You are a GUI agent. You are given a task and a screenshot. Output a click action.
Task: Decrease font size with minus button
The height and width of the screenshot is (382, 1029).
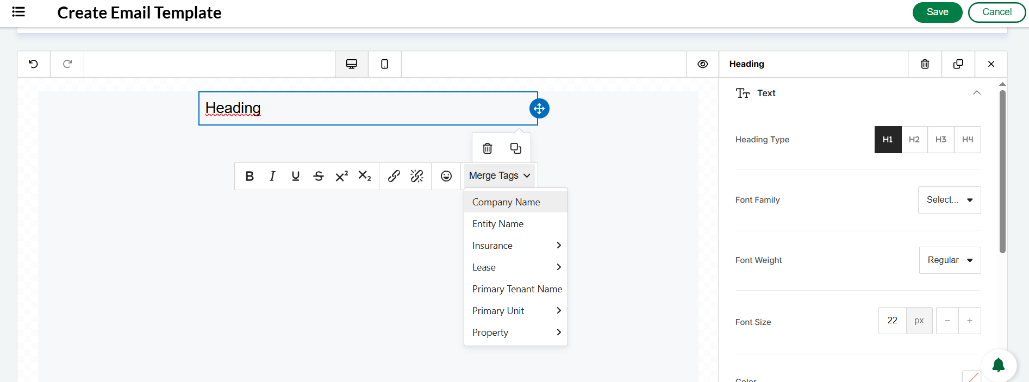click(x=947, y=321)
